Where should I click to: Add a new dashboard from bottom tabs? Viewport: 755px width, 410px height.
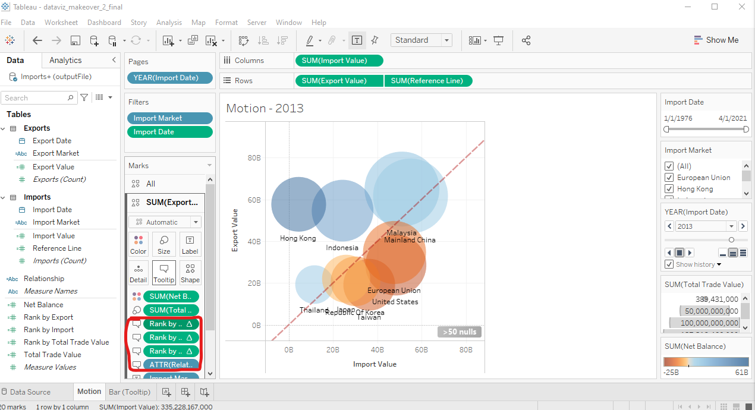[x=185, y=392]
